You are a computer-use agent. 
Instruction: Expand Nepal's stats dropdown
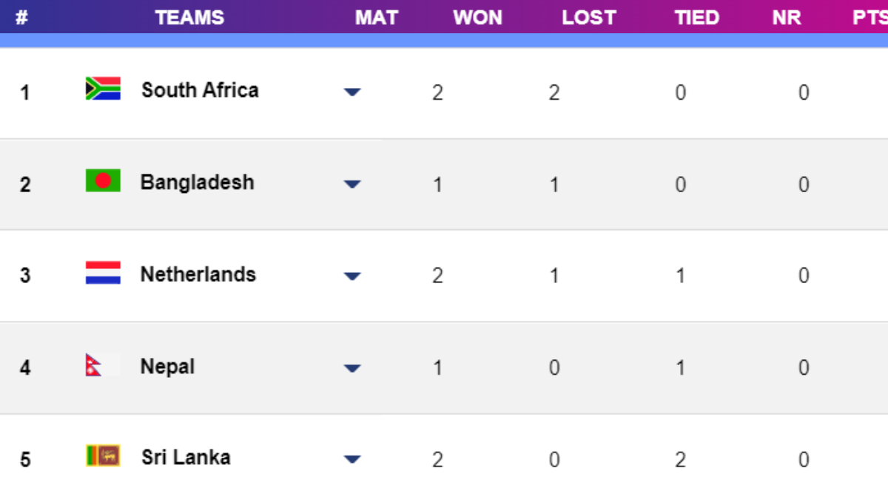[353, 368]
